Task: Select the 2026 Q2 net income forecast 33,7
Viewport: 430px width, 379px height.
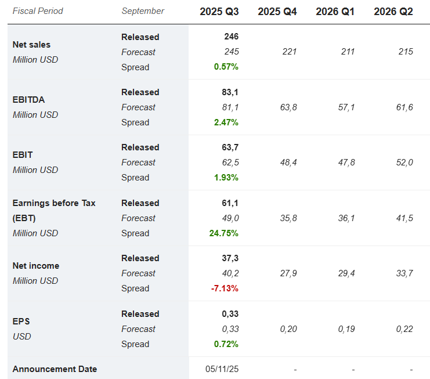Action: point(404,273)
